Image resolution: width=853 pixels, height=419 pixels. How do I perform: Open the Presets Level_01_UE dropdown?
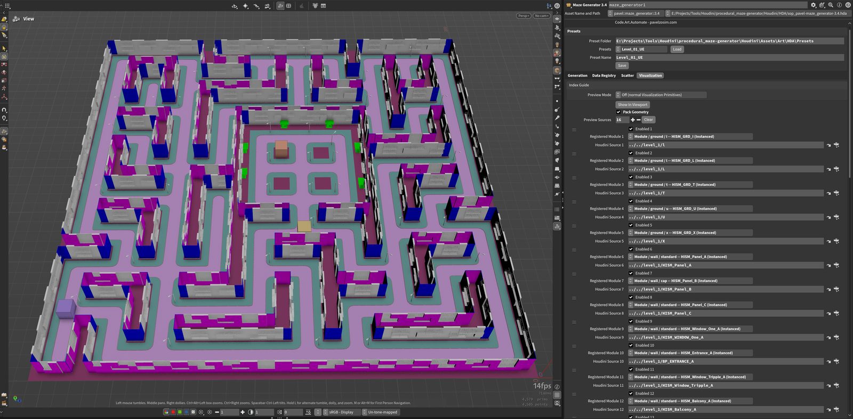[x=641, y=49]
